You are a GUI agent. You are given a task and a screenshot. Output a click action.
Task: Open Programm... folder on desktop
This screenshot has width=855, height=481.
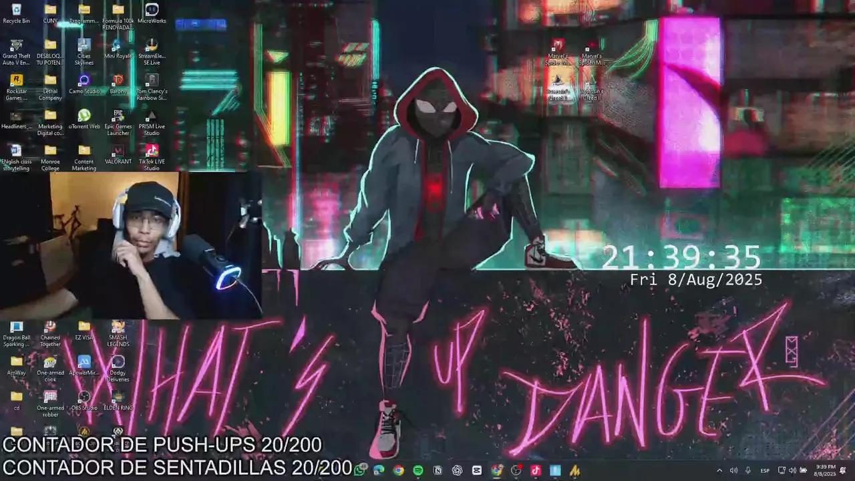tap(84, 13)
